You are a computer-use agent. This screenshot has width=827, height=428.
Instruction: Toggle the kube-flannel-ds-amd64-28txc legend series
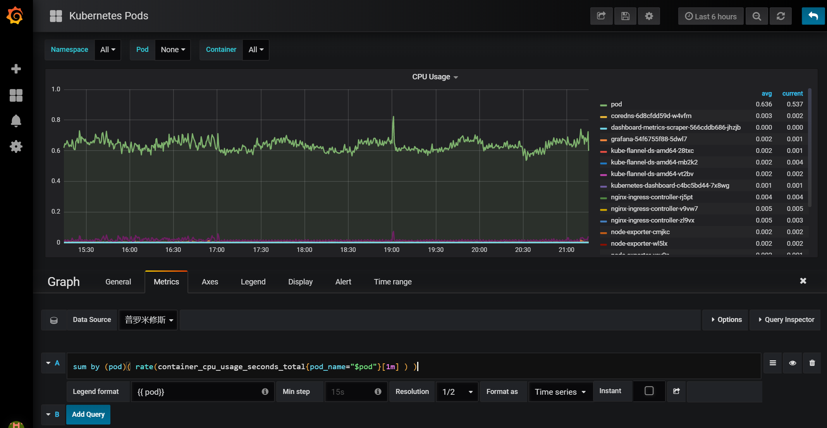652,151
